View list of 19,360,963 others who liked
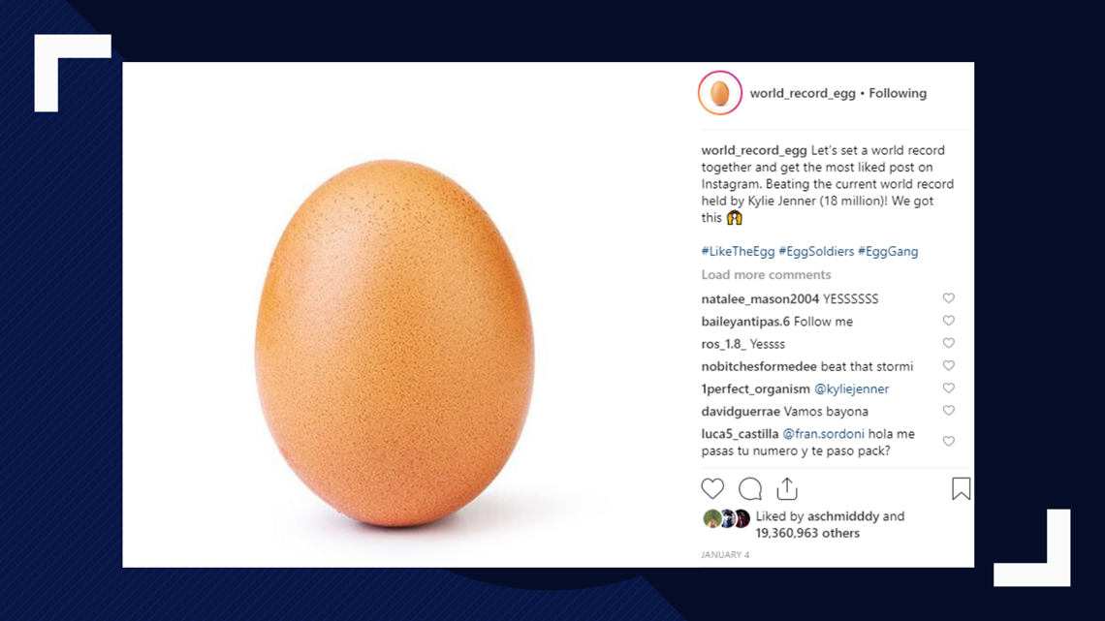Image resolution: width=1105 pixels, height=621 pixels. (x=807, y=533)
